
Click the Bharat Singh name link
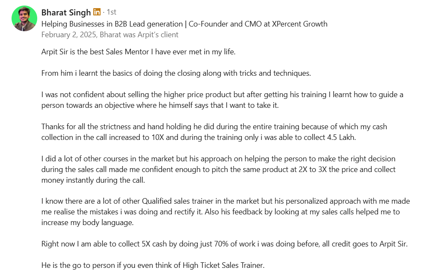[x=66, y=12]
